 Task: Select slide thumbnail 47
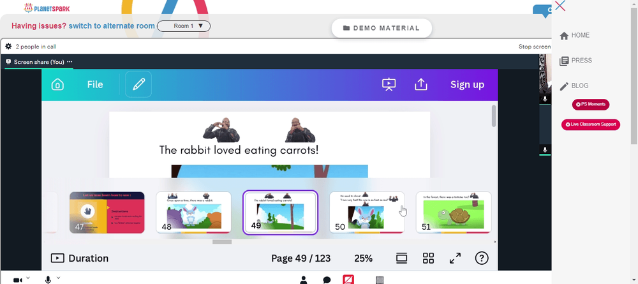point(107,213)
